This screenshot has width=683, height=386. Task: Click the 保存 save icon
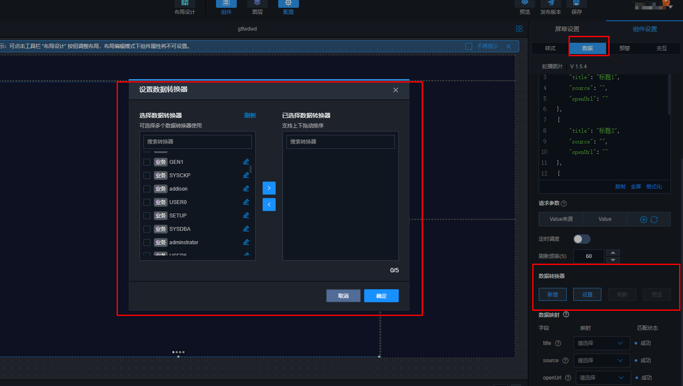click(x=576, y=3)
